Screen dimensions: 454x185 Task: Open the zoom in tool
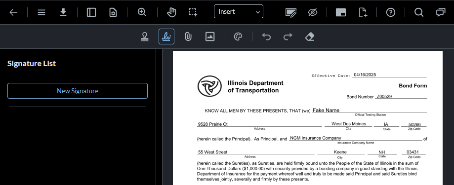pos(142,12)
